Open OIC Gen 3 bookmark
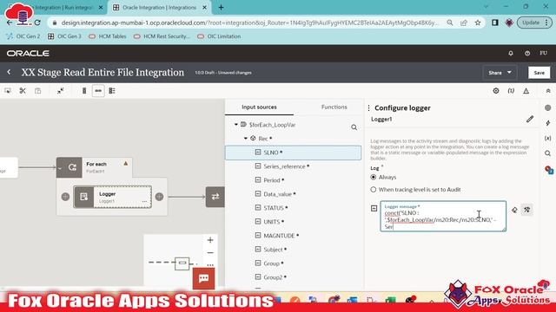The height and width of the screenshot is (312, 556). pyautogui.click(x=64, y=36)
